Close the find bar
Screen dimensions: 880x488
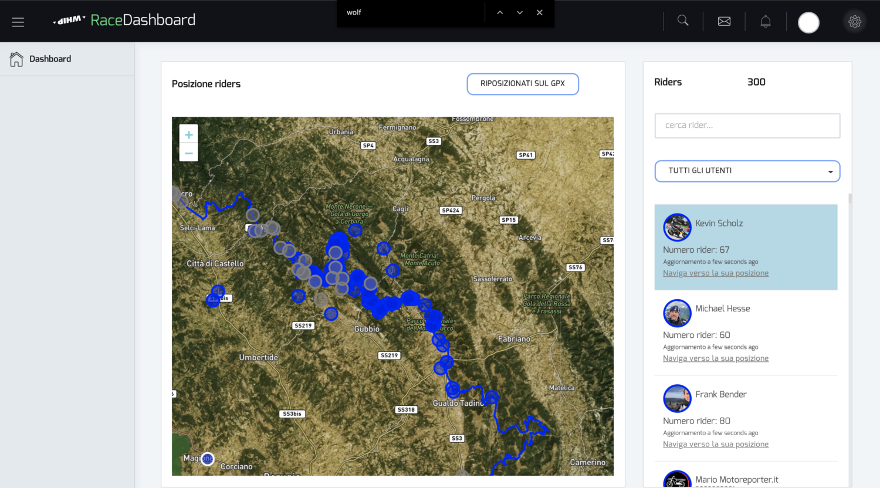[x=540, y=12]
